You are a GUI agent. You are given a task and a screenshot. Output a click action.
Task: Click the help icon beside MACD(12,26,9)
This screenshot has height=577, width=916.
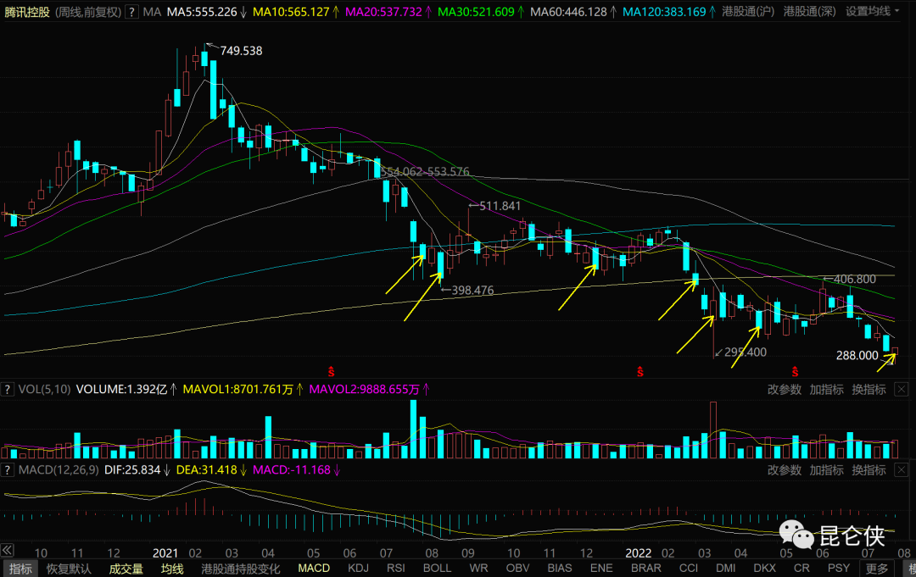pos(8,469)
